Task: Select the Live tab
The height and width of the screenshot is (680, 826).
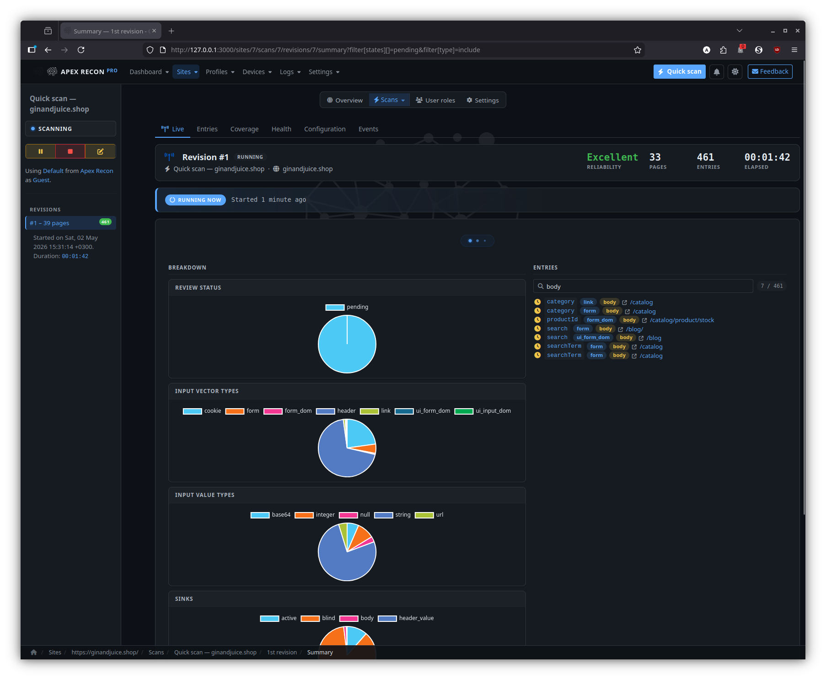Action: (x=172, y=129)
